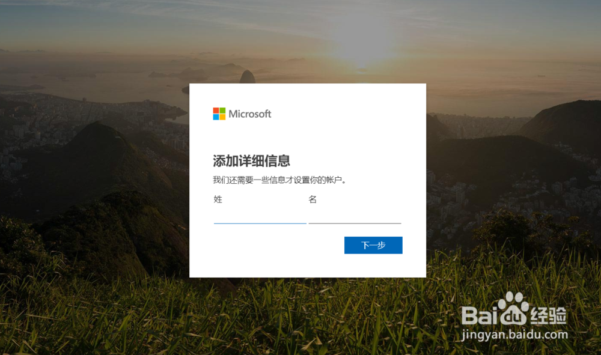Click the jingyan.baidu.com watermark URL
Viewport: 601px width, 355px height.
515,335
